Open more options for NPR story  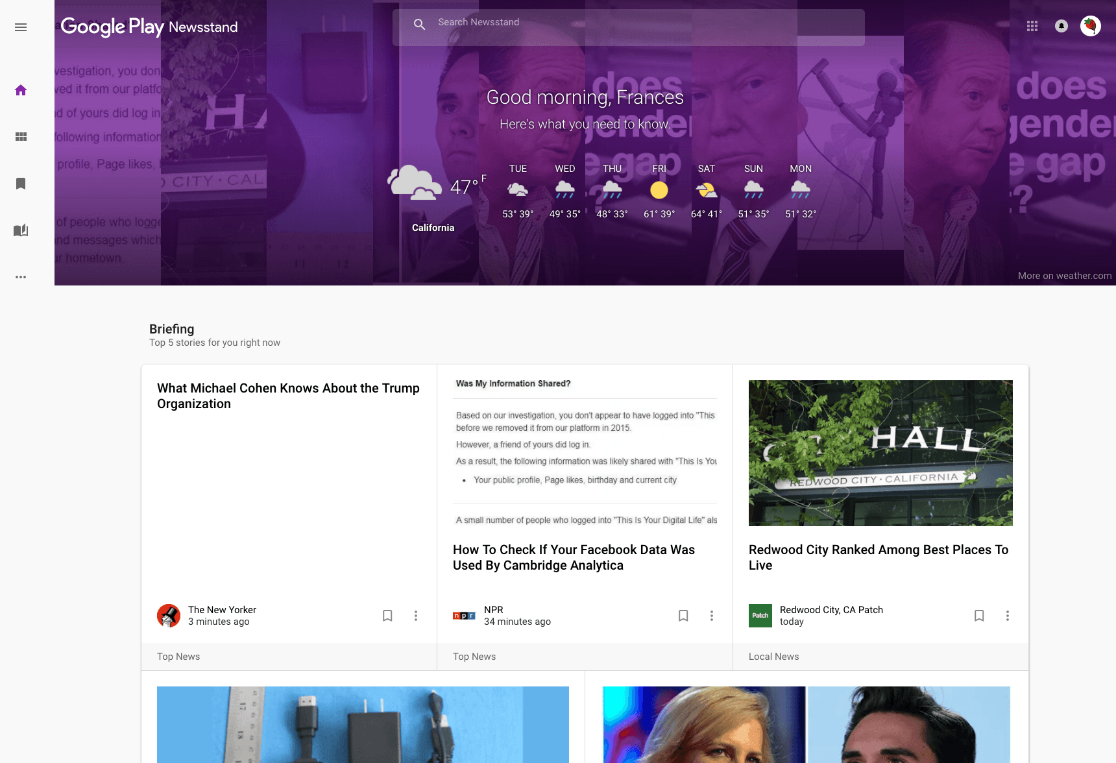tap(712, 616)
